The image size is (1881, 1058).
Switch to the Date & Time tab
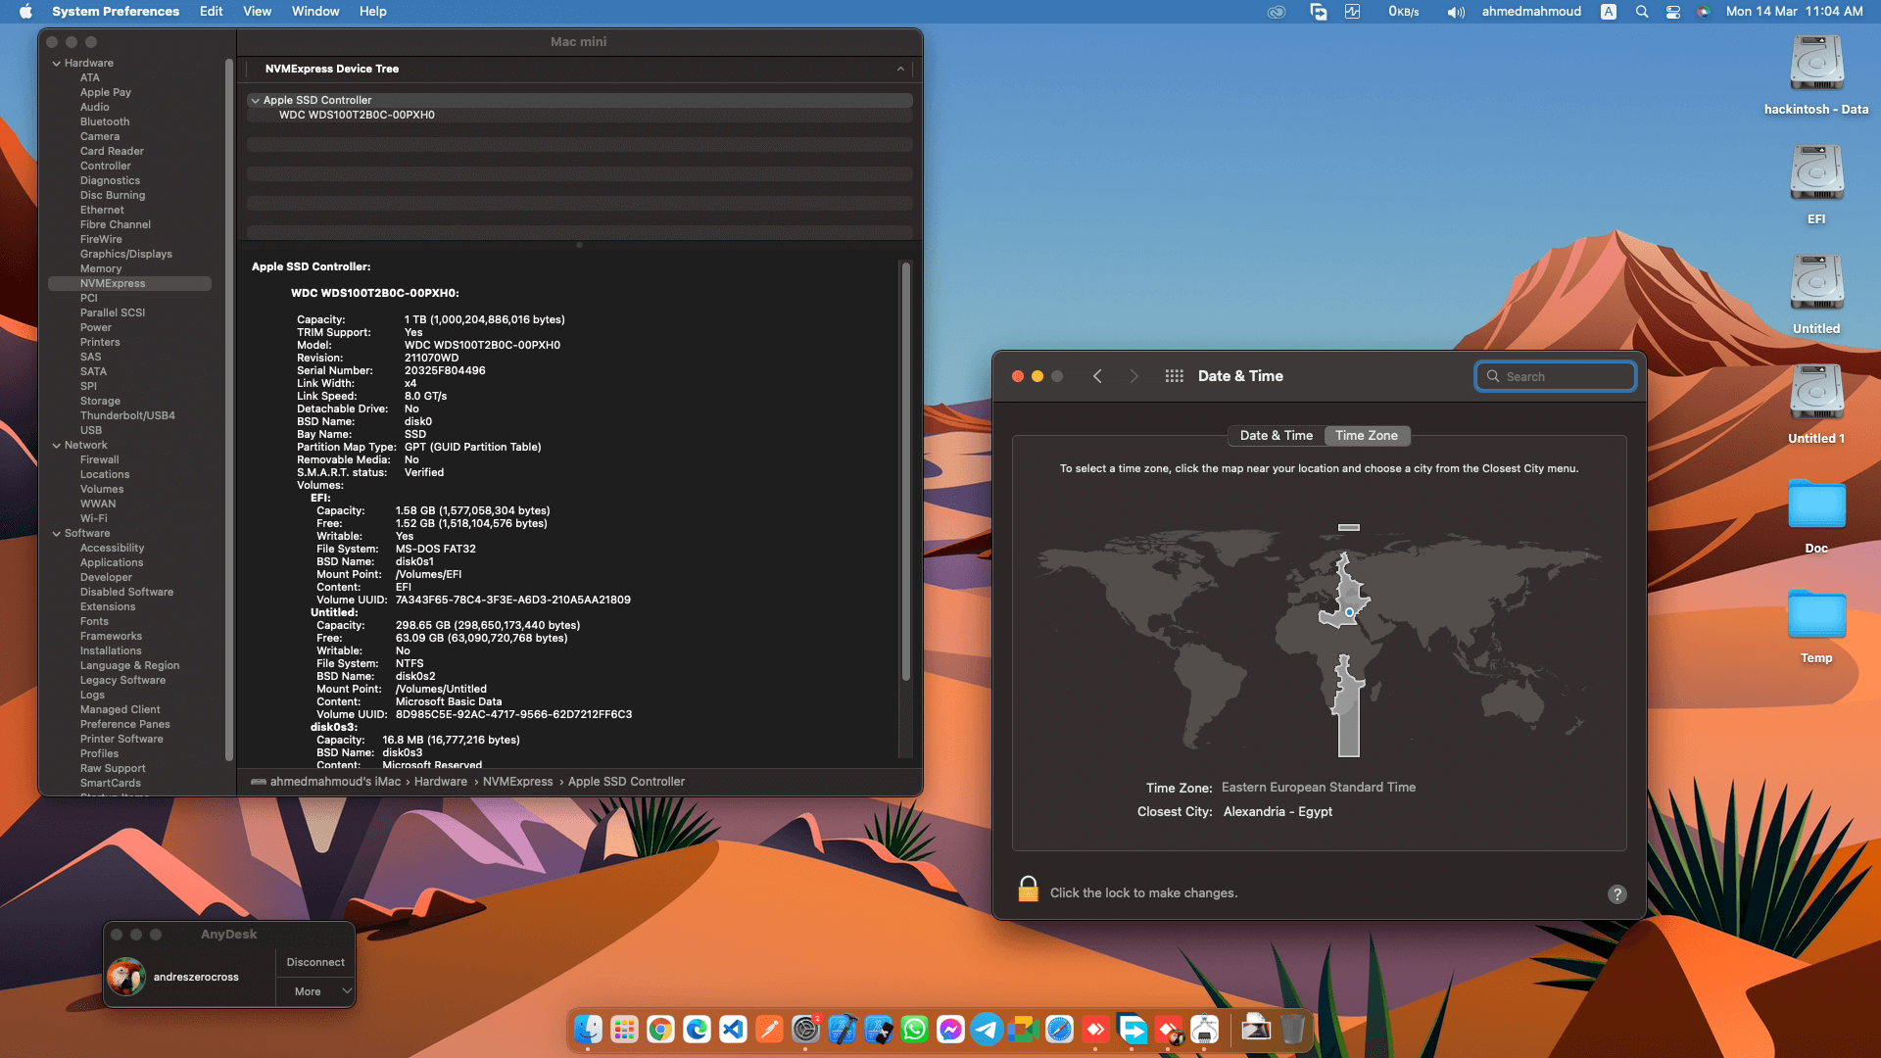click(1276, 436)
